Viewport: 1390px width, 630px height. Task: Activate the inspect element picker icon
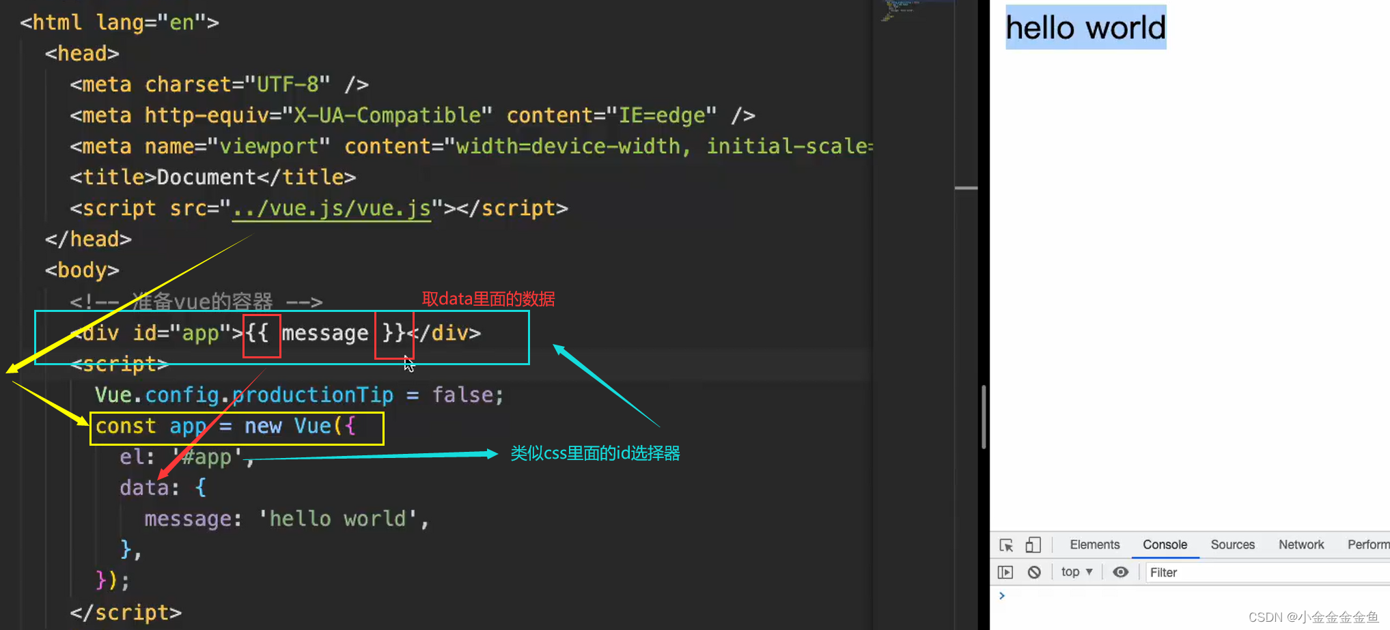[1006, 545]
